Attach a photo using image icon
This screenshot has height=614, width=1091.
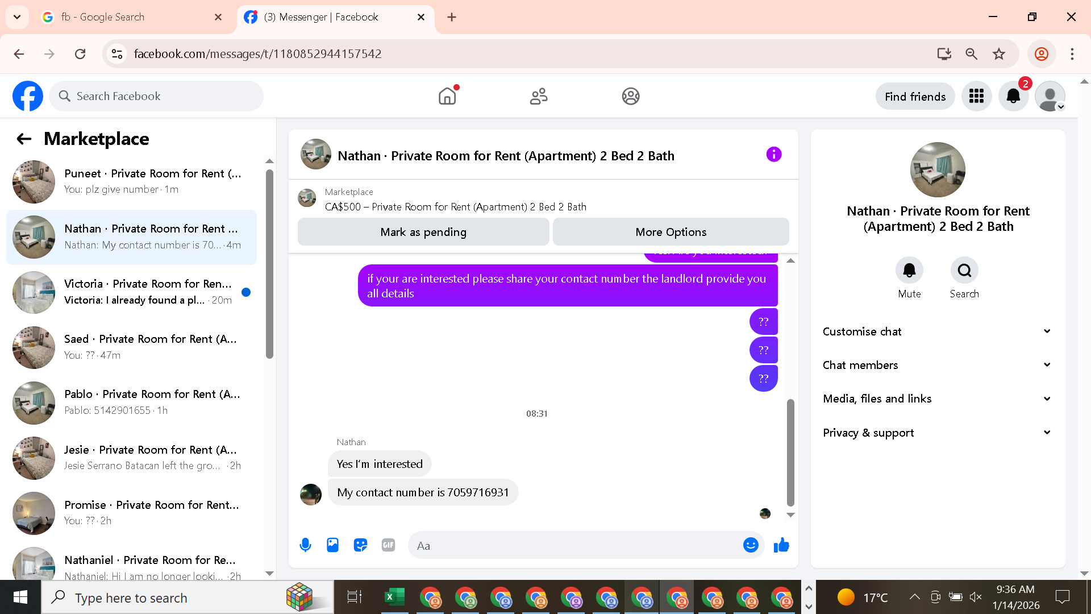click(332, 545)
